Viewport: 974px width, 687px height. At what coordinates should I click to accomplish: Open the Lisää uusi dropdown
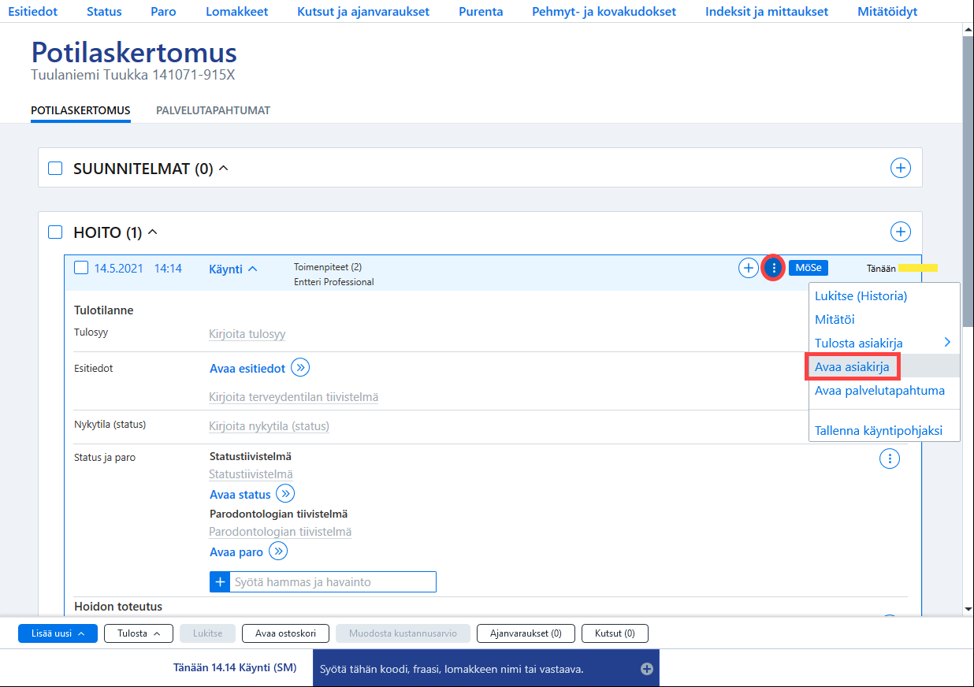pyautogui.click(x=58, y=633)
